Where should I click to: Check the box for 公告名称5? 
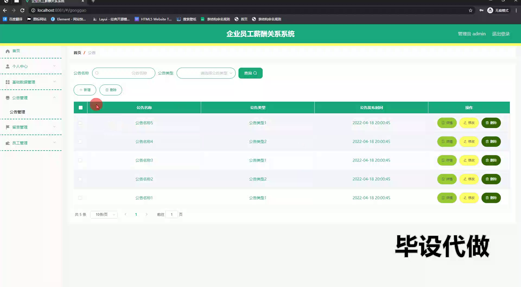80,123
